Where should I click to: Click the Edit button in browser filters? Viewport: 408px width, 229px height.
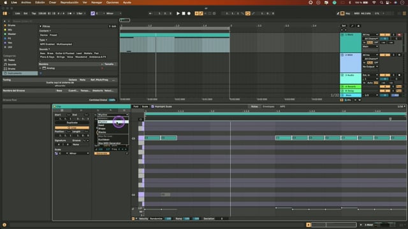[x=113, y=26]
